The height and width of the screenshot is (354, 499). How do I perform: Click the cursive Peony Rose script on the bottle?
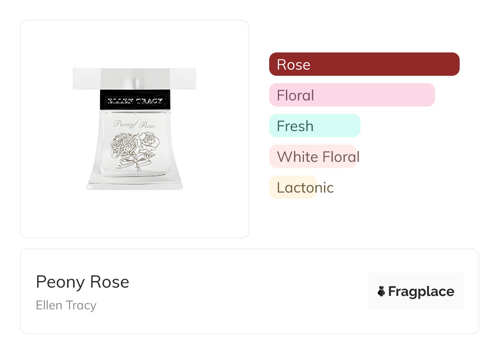pos(134,124)
